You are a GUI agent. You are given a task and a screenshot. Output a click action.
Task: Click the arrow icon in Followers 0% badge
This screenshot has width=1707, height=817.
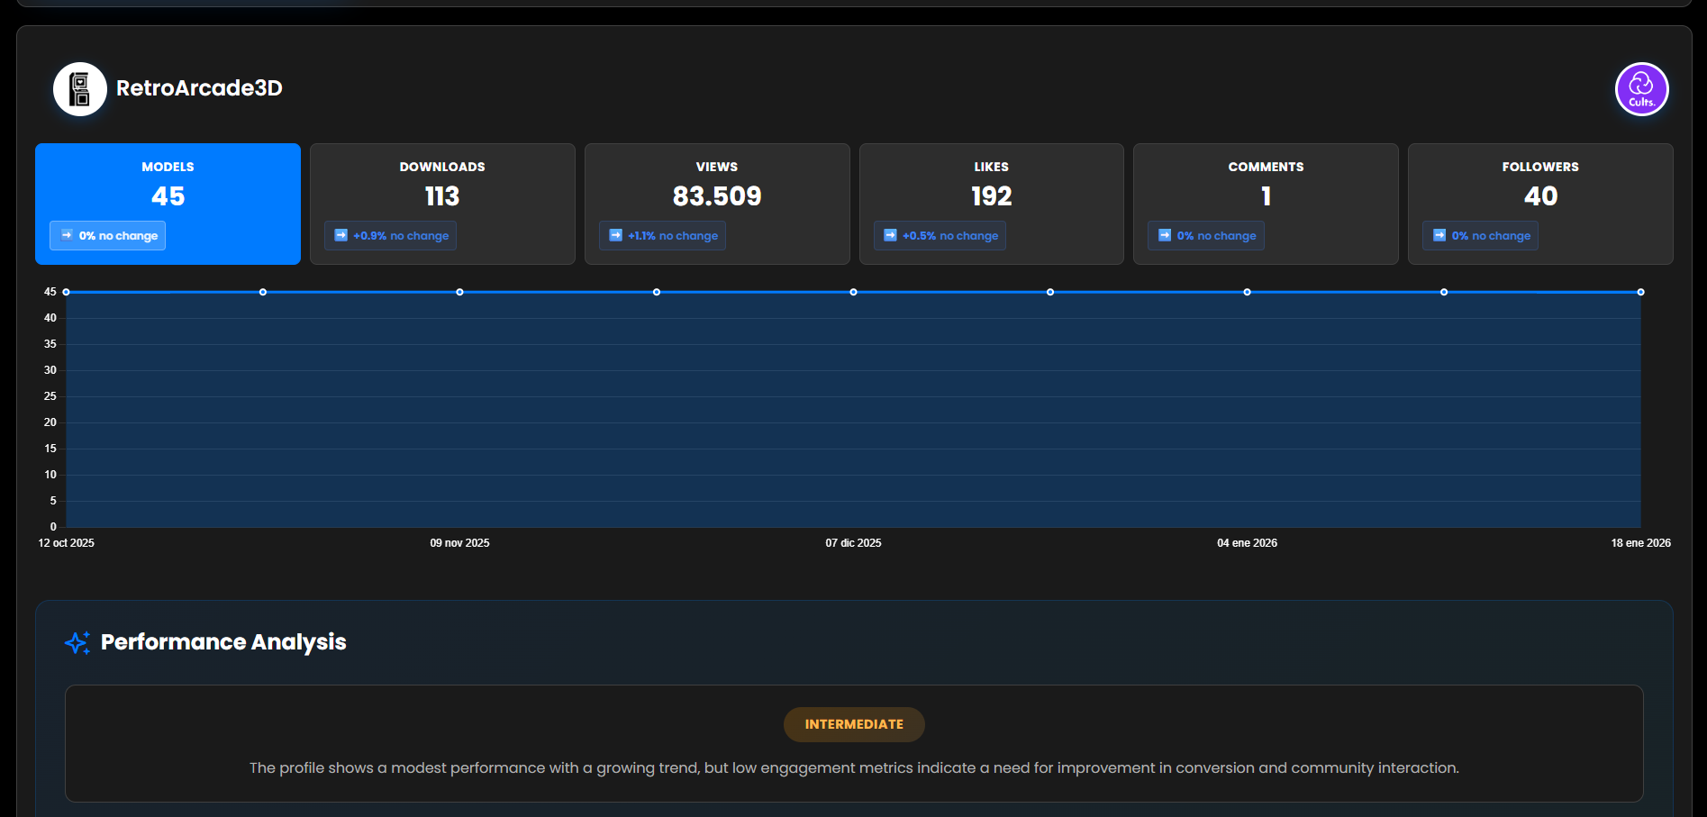click(1438, 235)
